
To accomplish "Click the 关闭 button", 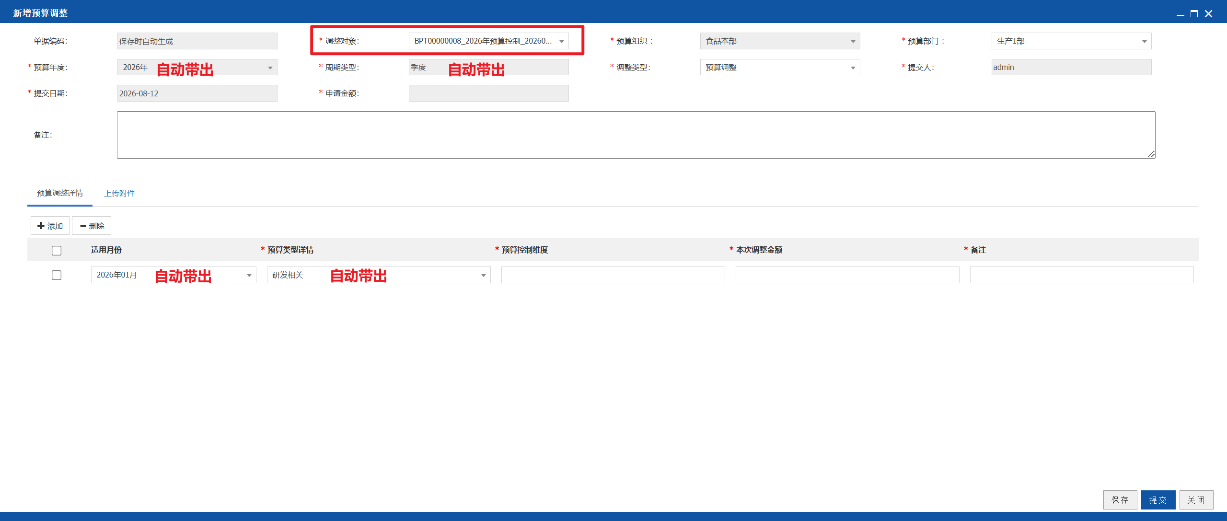I will 1196,500.
